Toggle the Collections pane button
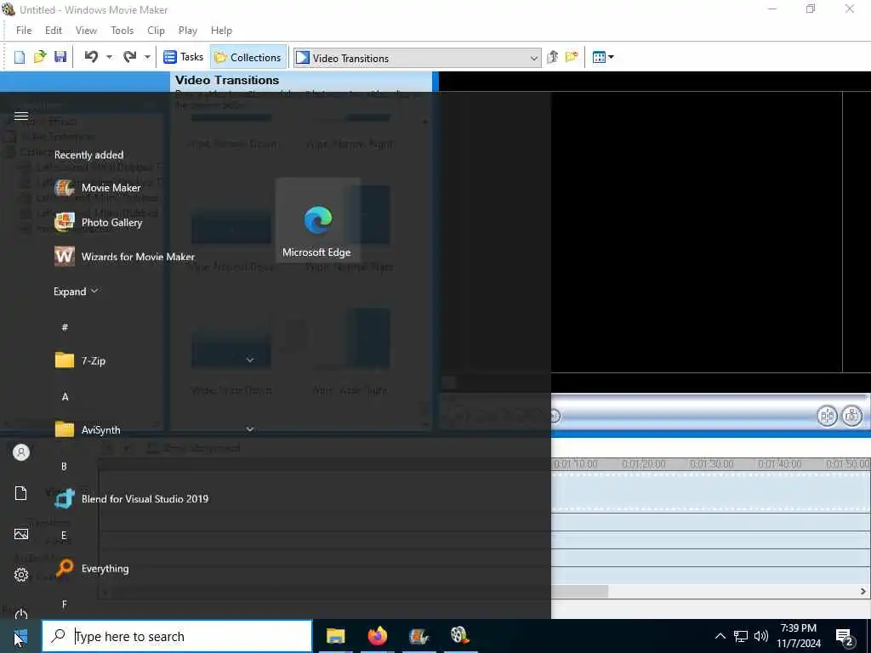 click(248, 57)
